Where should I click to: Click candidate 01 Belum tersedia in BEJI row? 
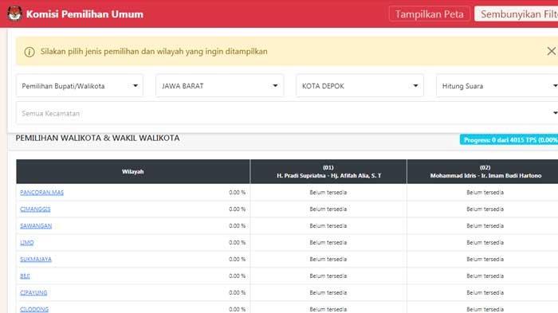tap(328, 276)
